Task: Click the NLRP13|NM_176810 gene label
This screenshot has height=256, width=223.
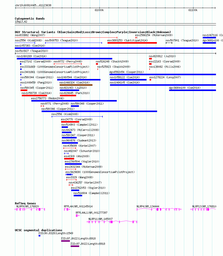Action: click(x=204, y=206)
